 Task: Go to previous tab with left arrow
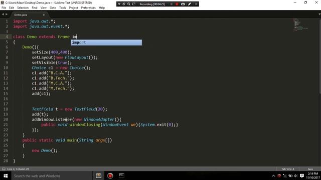point(3,14)
